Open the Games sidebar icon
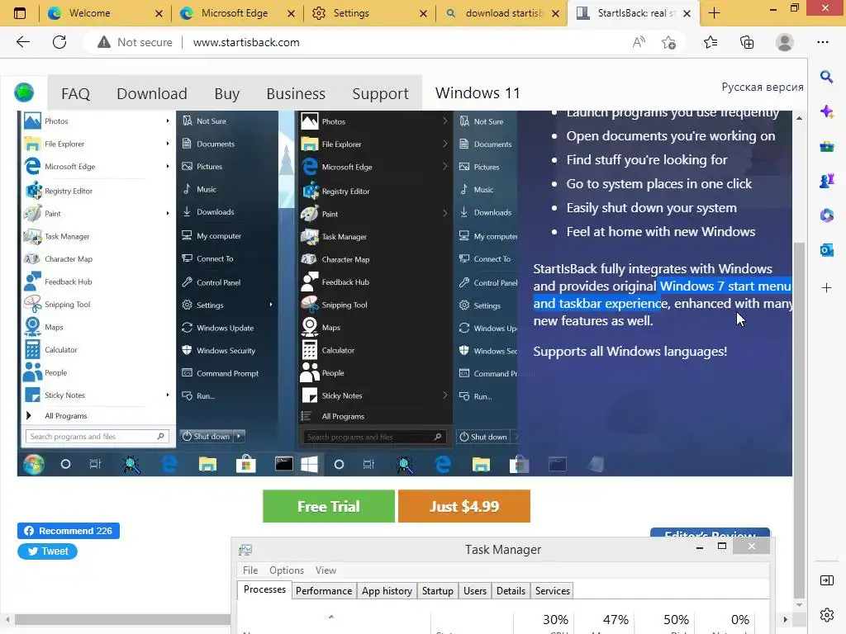Image resolution: width=846 pixels, height=634 pixels. [826, 181]
